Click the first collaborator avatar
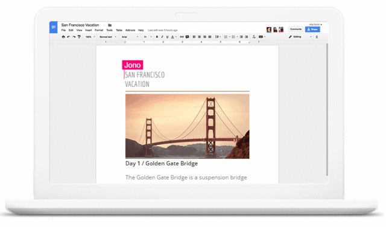 pos(269,30)
